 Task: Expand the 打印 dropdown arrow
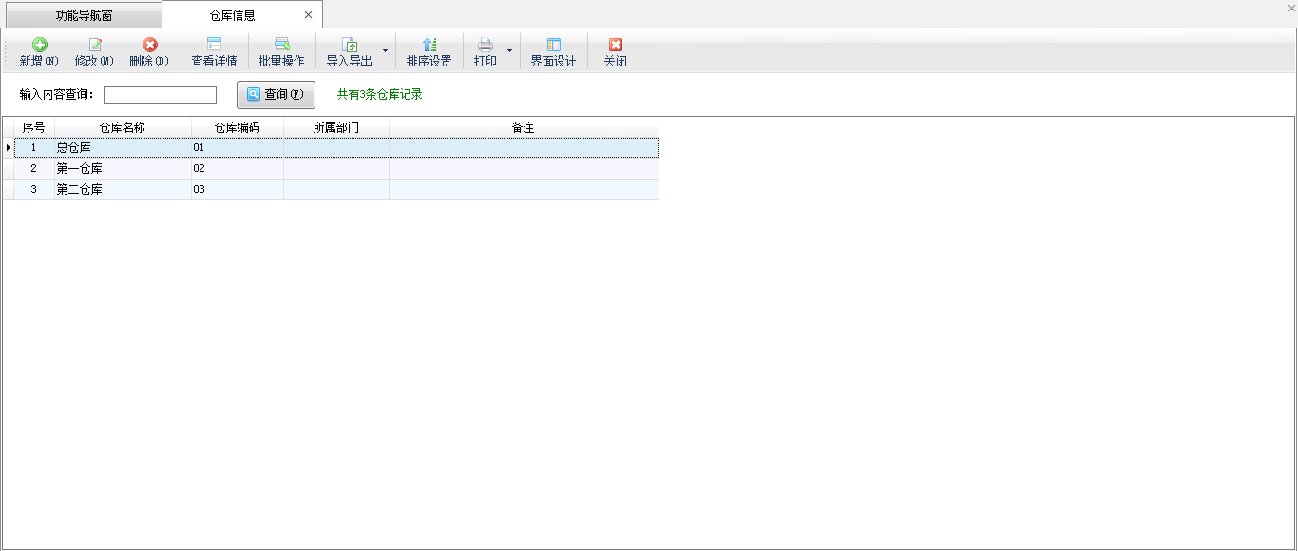pos(509,50)
